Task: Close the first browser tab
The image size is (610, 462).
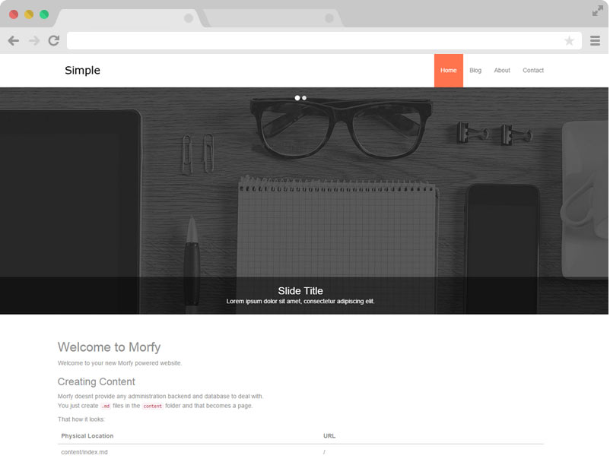Action: (189, 18)
